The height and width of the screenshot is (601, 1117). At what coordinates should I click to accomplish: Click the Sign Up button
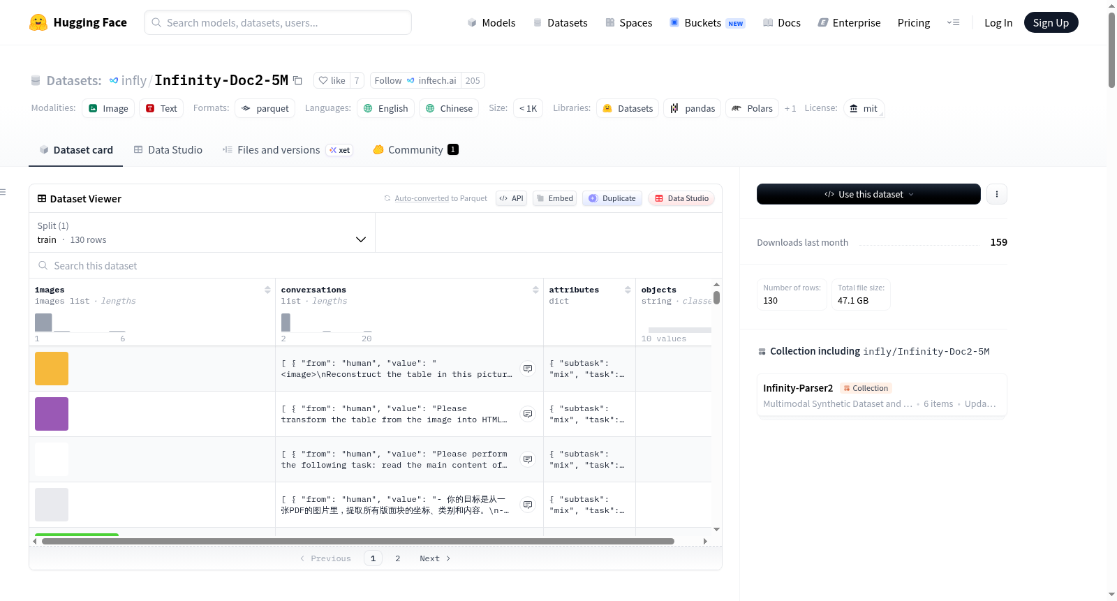coord(1051,22)
